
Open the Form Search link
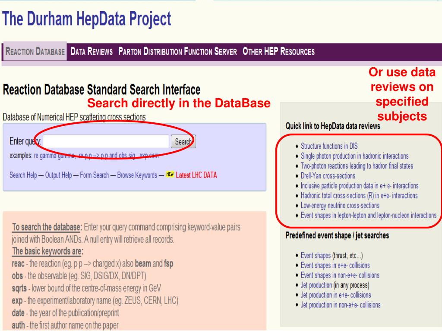(x=94, y=175)
